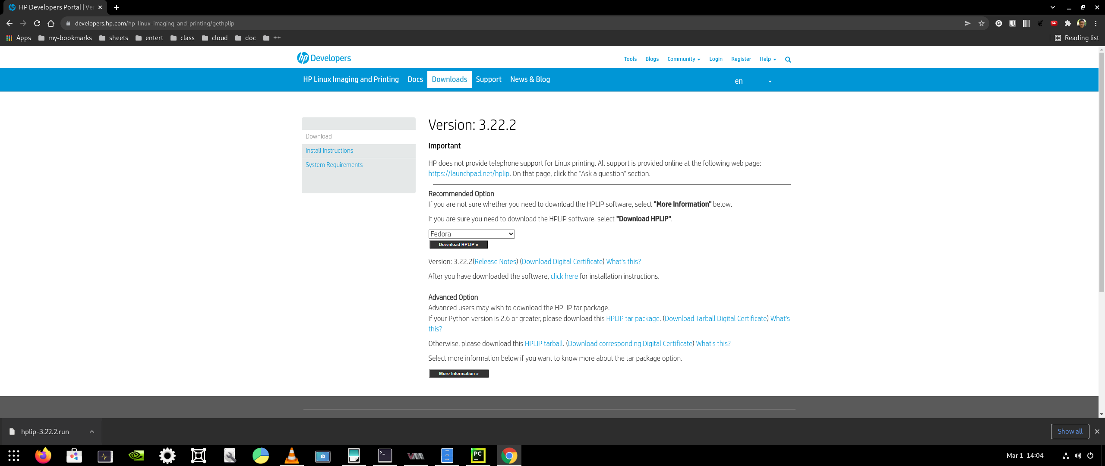Click the page vertical scrollbar
The width and height of the screenshot is (1105, 466).
pos(1101,173)
